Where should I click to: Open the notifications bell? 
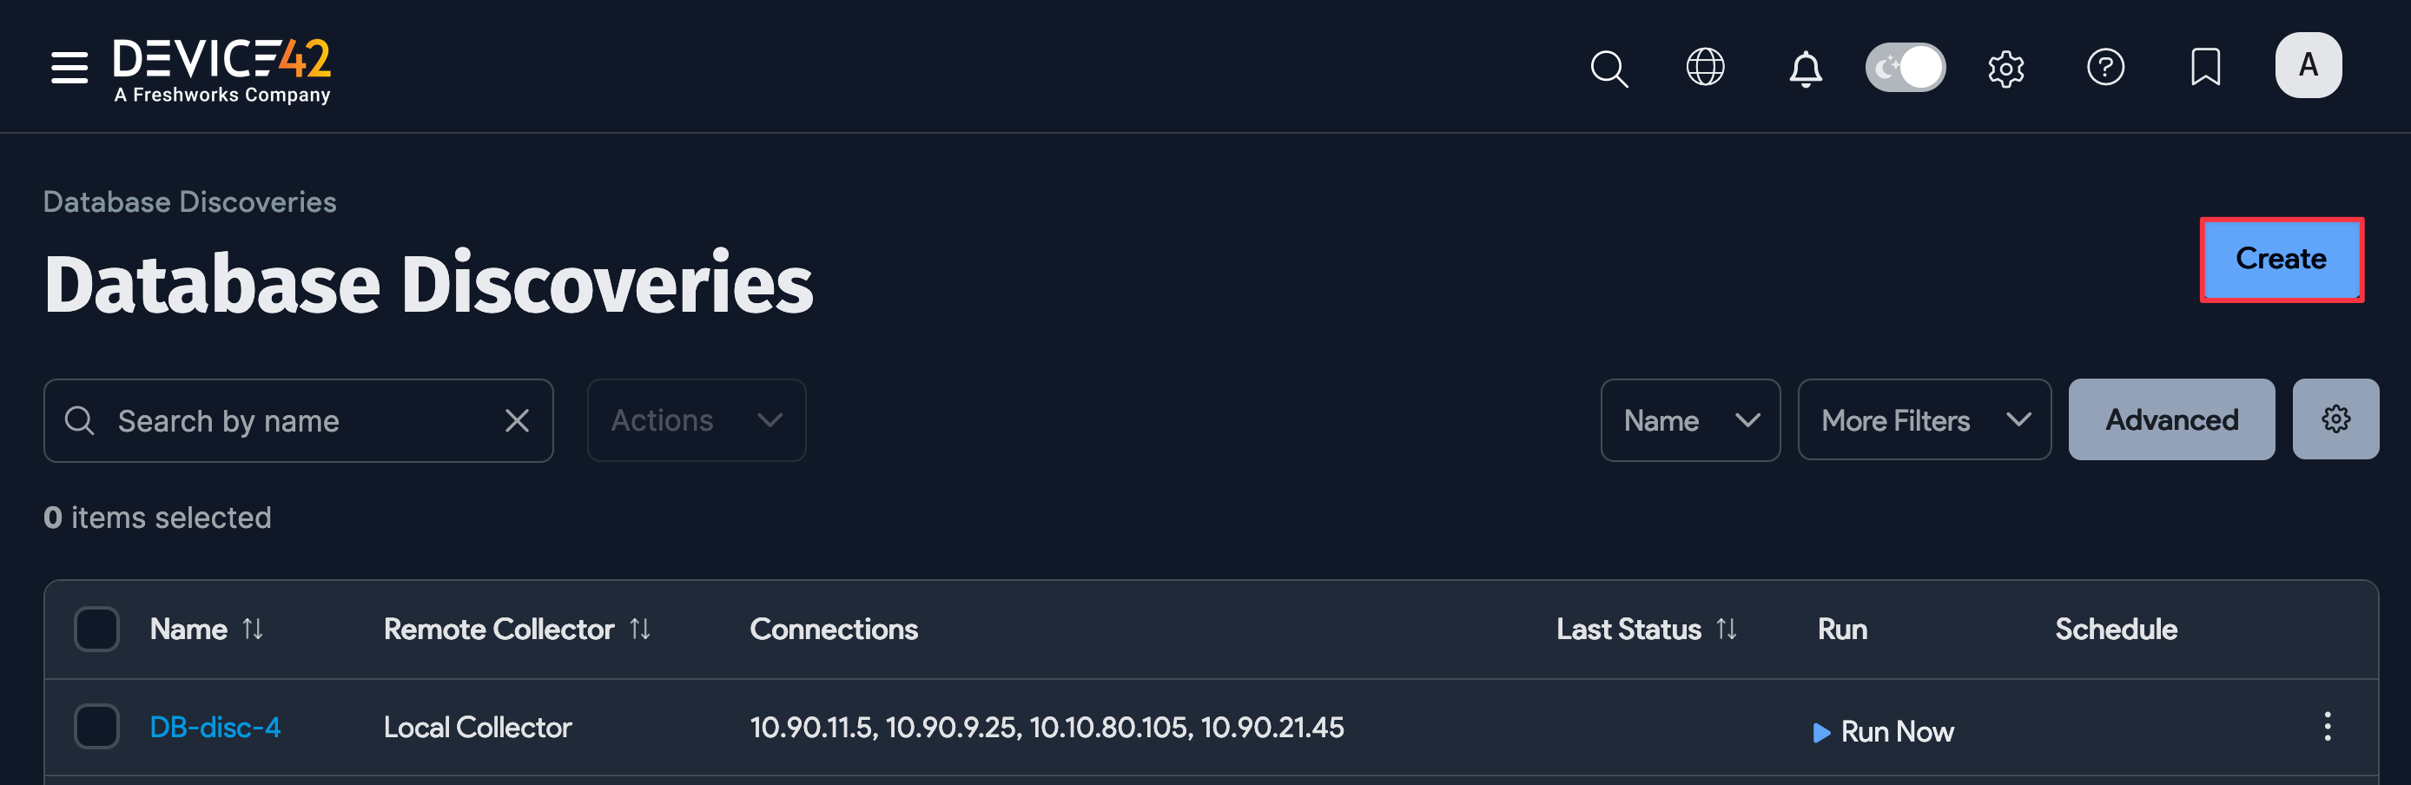tap(1803, 68)
